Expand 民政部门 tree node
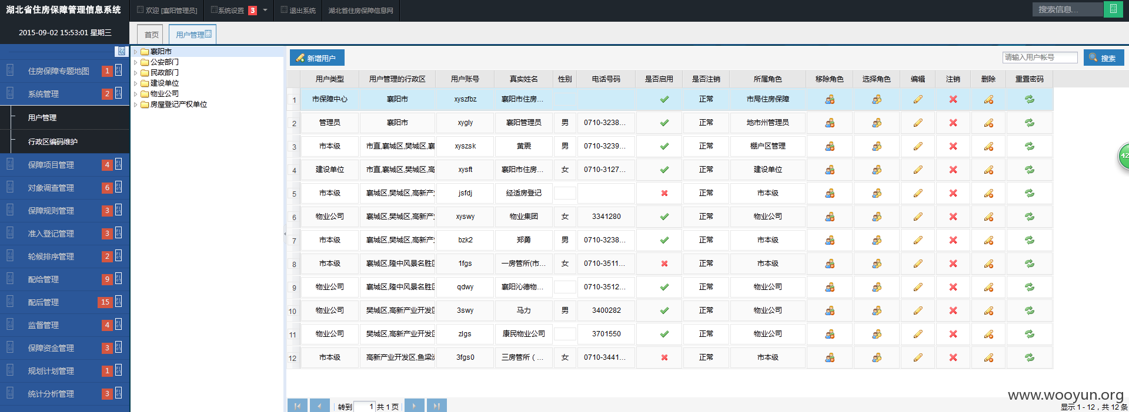The width and height of the screenshot is (1129, 412). tap(135, 73)
